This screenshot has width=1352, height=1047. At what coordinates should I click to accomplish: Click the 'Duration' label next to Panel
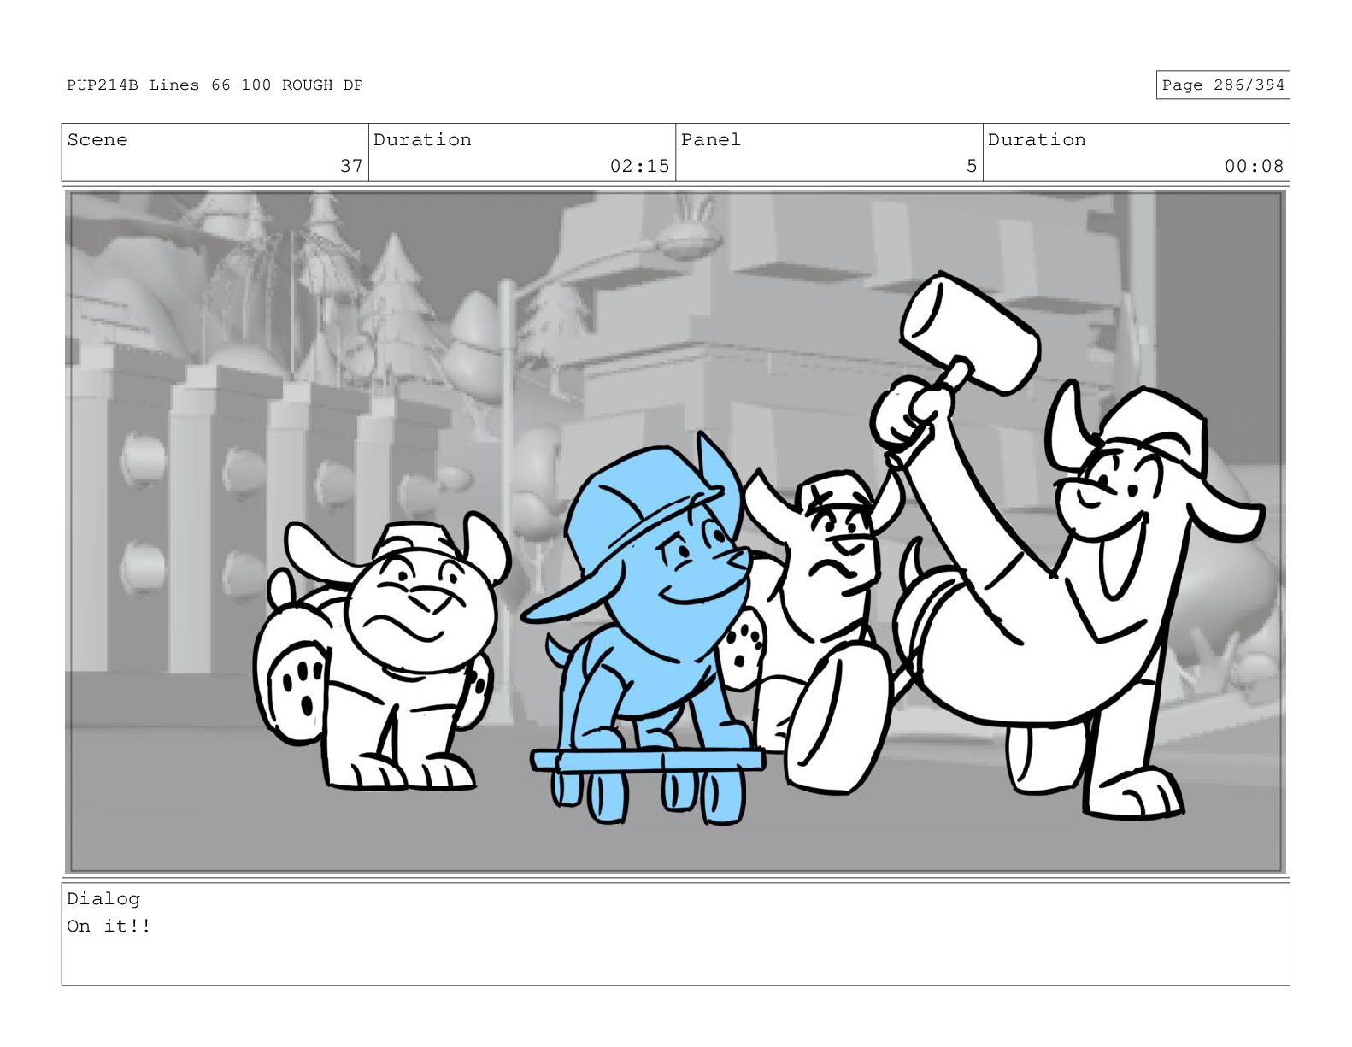1037,139
